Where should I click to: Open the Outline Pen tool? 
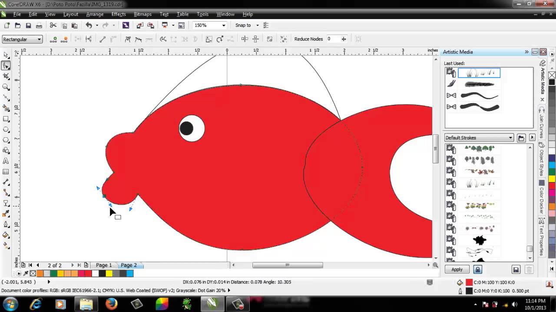6,224
